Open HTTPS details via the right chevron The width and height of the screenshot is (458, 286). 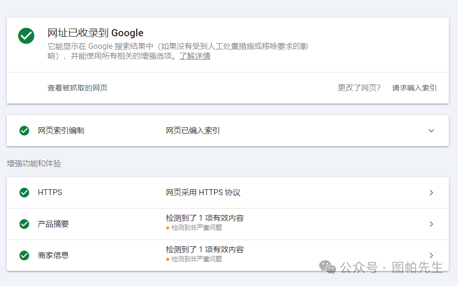click(431, 193)
